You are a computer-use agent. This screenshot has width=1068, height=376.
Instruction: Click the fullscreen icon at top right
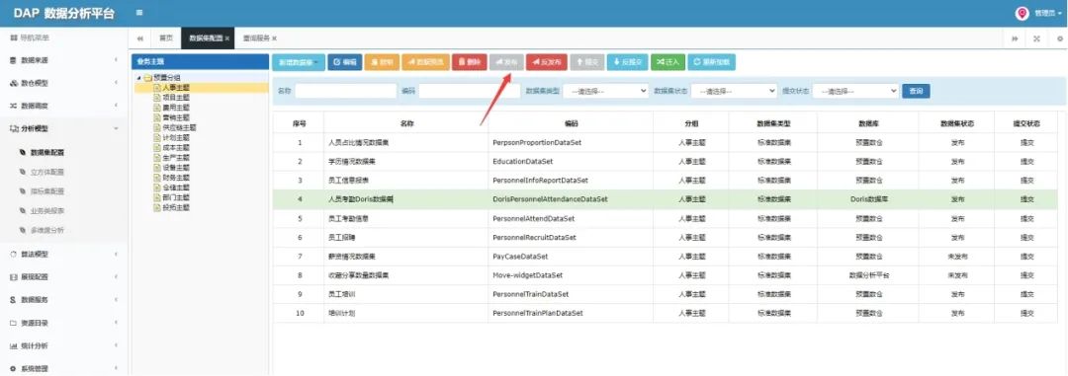1036,38
